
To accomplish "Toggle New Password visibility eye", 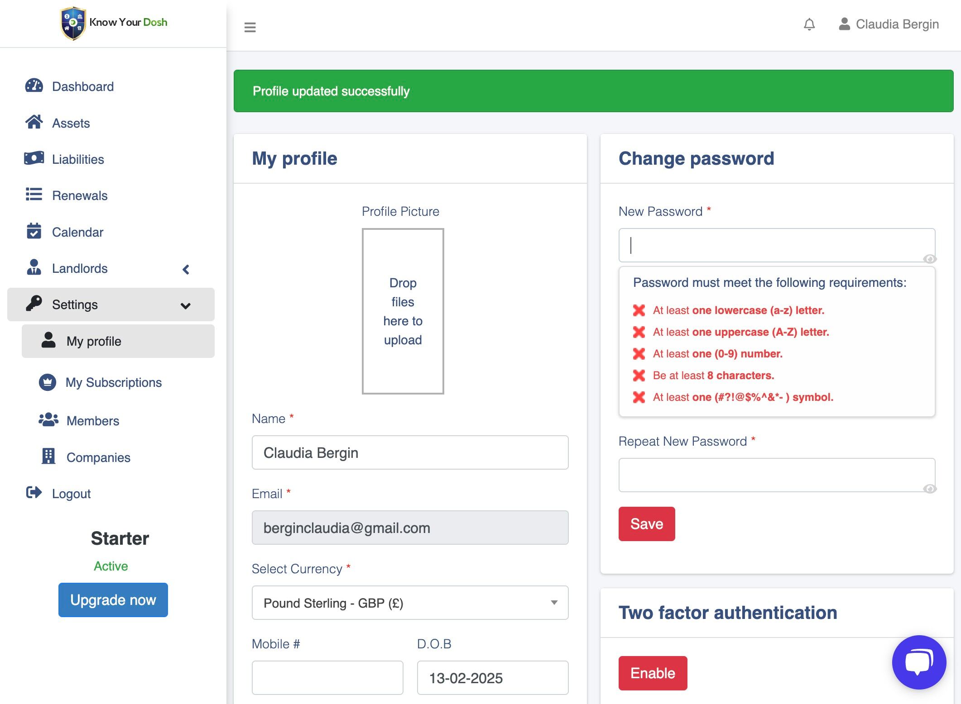I will tap(930, 259).
